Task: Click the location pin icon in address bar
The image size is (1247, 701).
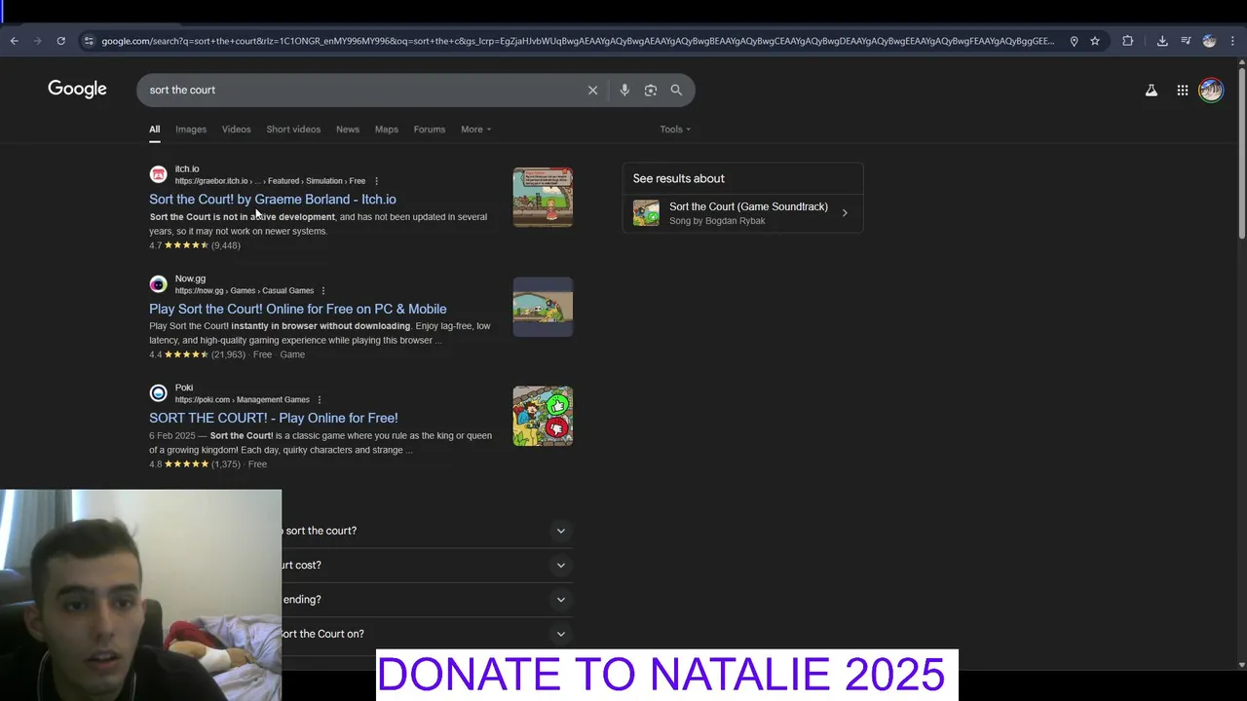Action: click(x=1074, y=41)
